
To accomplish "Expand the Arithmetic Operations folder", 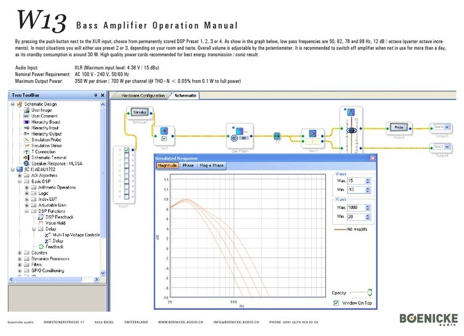I will pos(27,187).
